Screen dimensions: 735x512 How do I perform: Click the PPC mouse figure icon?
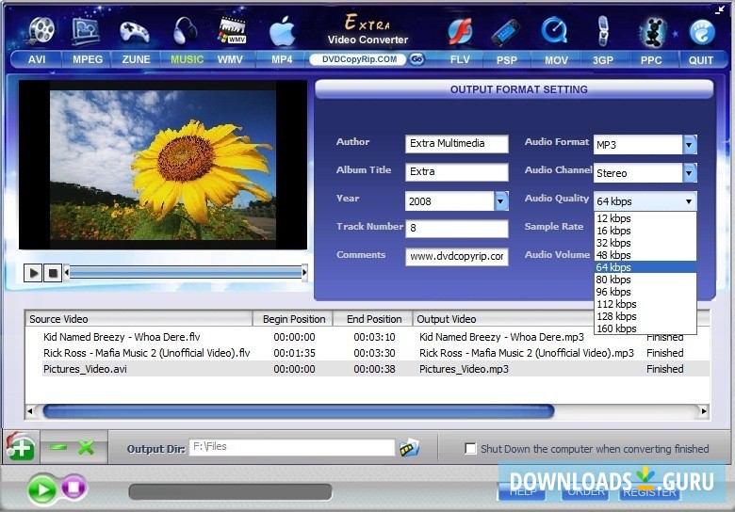coord(652,32)
